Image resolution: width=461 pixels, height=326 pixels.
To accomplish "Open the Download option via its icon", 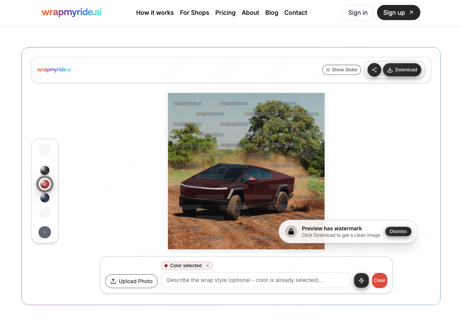I will coord(390,70).
